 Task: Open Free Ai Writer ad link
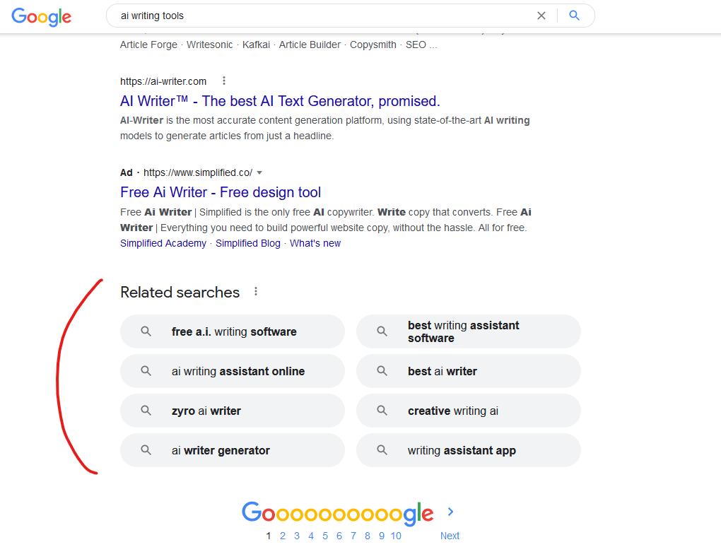coord(221,192)
